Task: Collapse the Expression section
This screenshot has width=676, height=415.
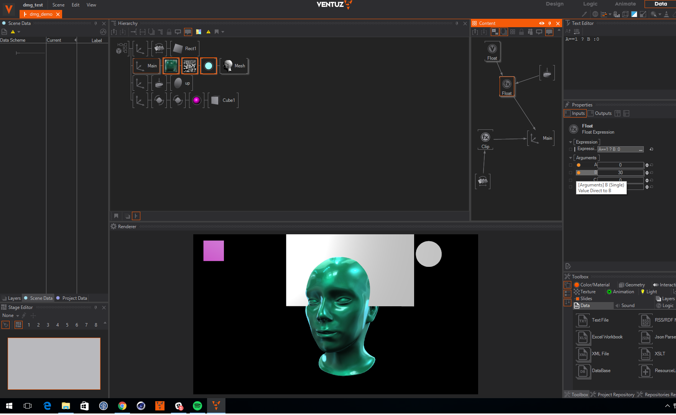Action: (x=571, y=142)
